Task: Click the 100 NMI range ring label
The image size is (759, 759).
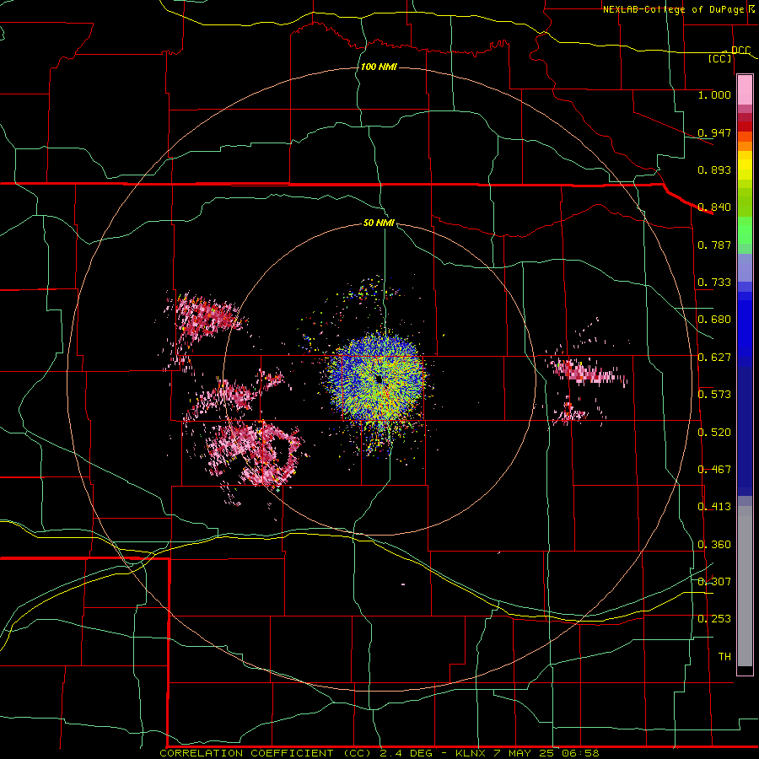Action: click(379, 67)
